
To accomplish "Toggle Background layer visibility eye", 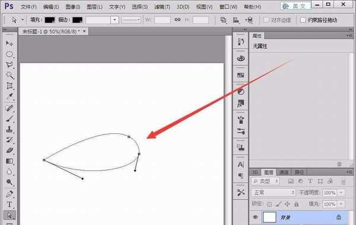I will pyautogui.click(x=255, y=217).
